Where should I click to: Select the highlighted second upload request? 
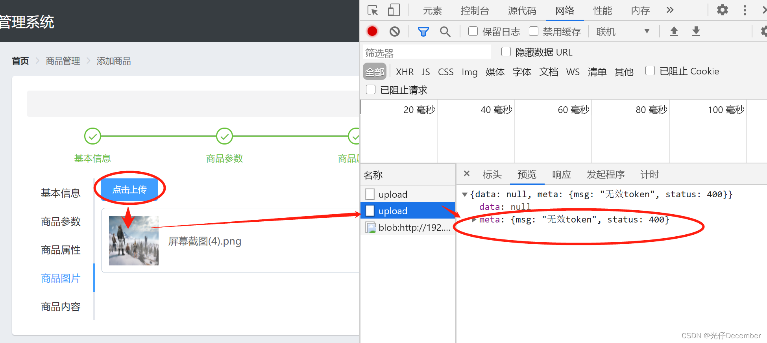408,211
